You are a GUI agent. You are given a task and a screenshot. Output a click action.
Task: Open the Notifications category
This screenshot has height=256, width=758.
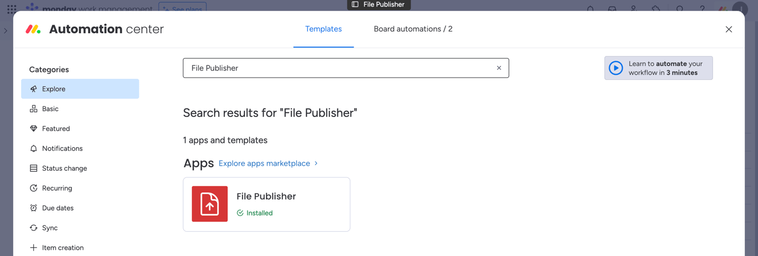[62, 149]
